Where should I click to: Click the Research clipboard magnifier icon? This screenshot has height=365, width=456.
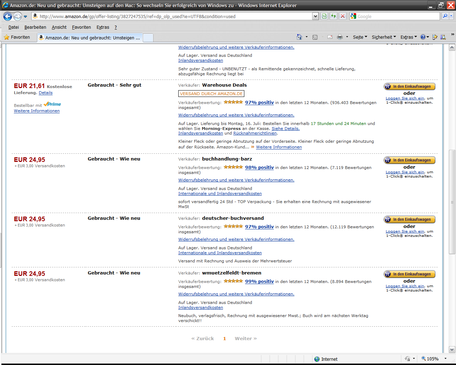click(443, 37)
